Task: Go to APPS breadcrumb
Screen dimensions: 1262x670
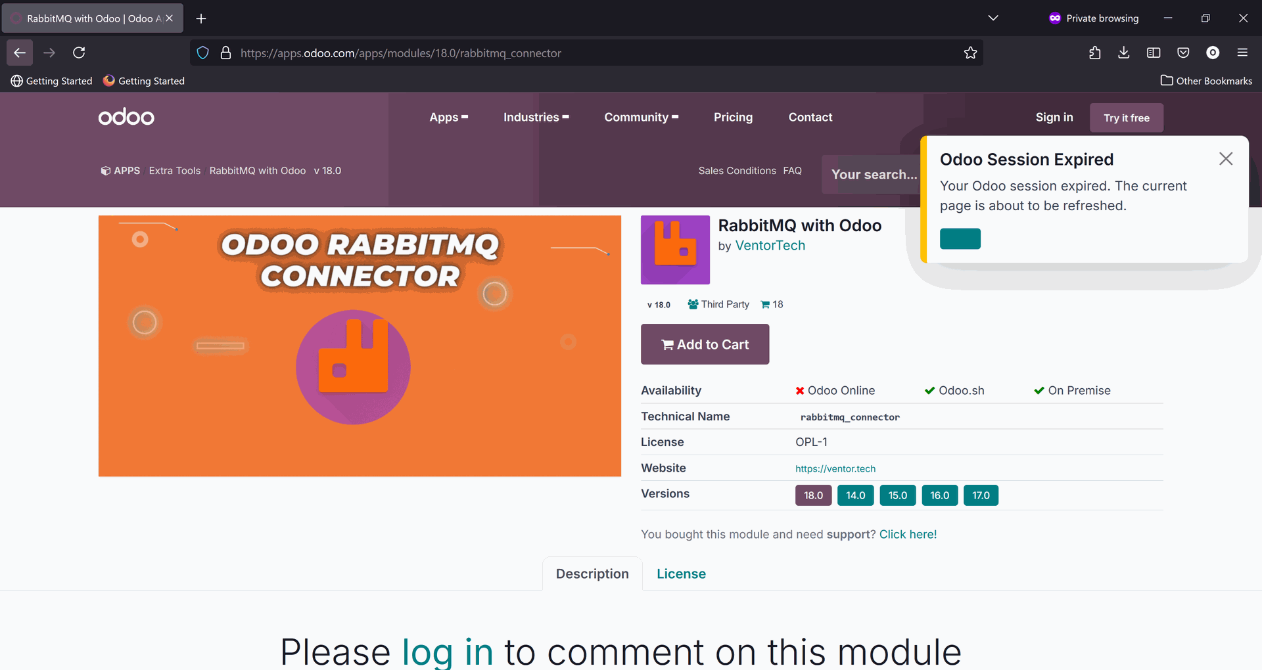Action: pyautogui.click(x=120, y=171)
